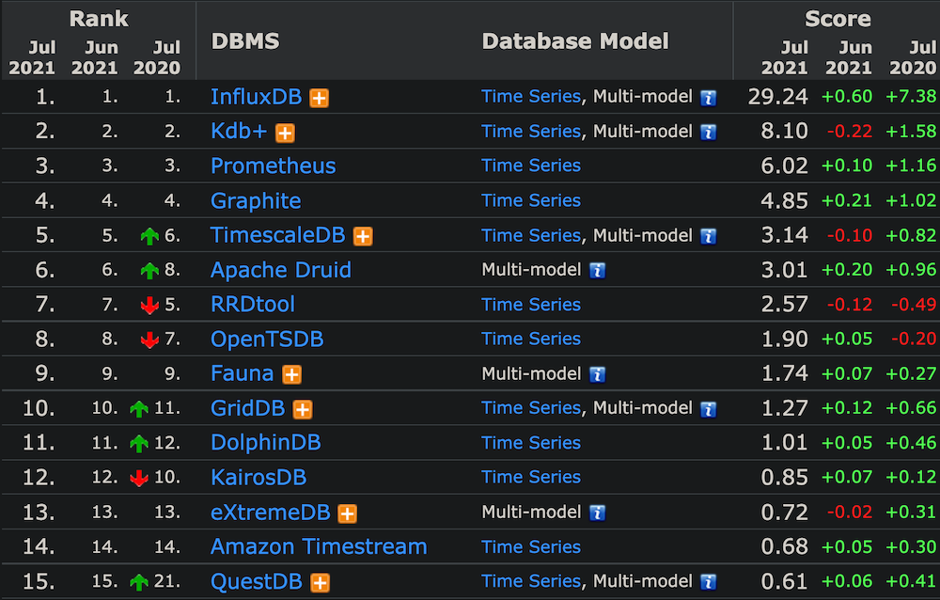Click the info icon in QuestDB row
Screen dimensions: 940x600
point(709,582)
